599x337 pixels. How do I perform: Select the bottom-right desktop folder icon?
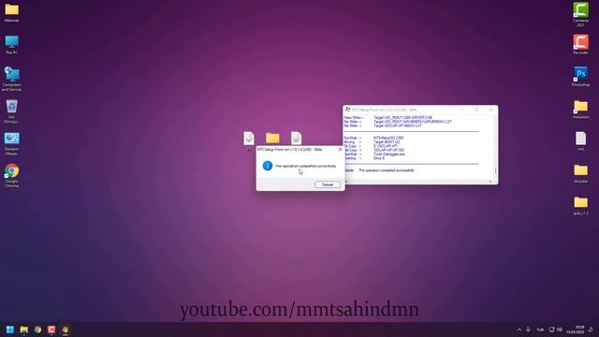[580, 206]
